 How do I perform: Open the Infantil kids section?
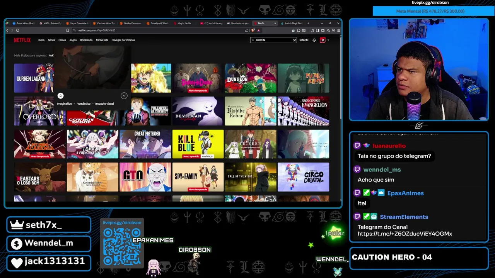(x=304, y=40)
